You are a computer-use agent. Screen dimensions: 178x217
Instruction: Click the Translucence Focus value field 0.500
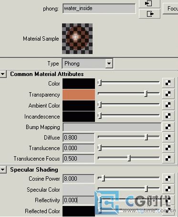(79, 159)
